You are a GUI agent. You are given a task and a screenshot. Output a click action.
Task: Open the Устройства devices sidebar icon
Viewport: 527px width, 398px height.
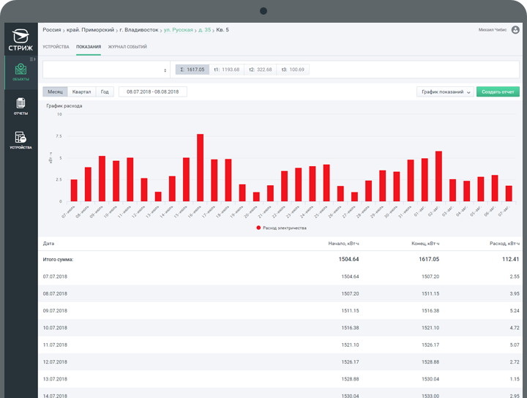coord(20,138)
